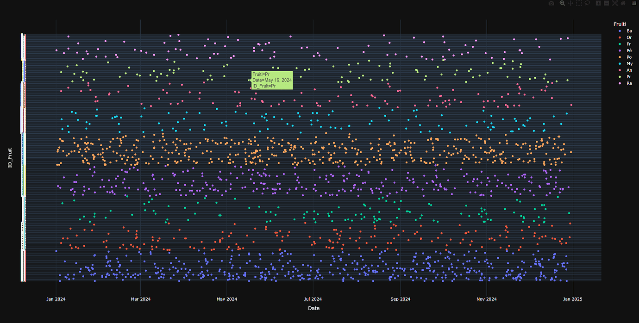Viewport: 639px width, 323px height.
Task: Select the zoom tool in the modebar
Action: coord(562,3)
